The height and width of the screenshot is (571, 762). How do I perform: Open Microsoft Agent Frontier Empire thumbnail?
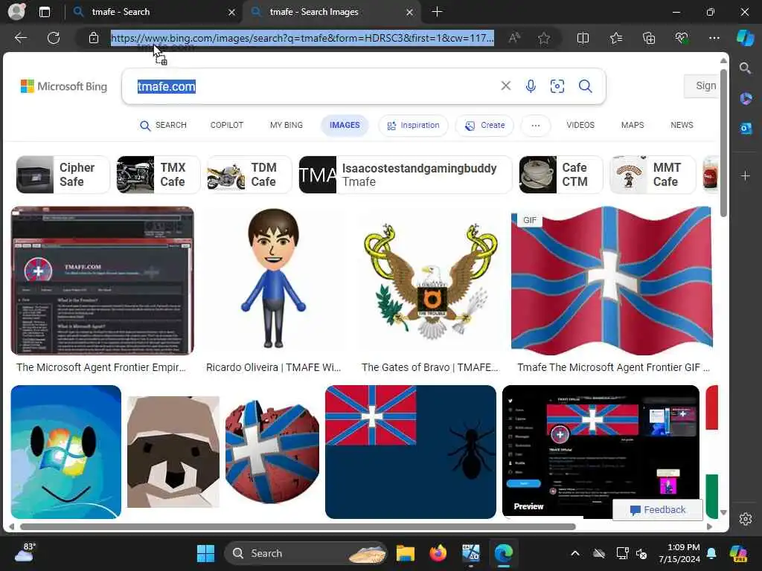pos(102,280)
